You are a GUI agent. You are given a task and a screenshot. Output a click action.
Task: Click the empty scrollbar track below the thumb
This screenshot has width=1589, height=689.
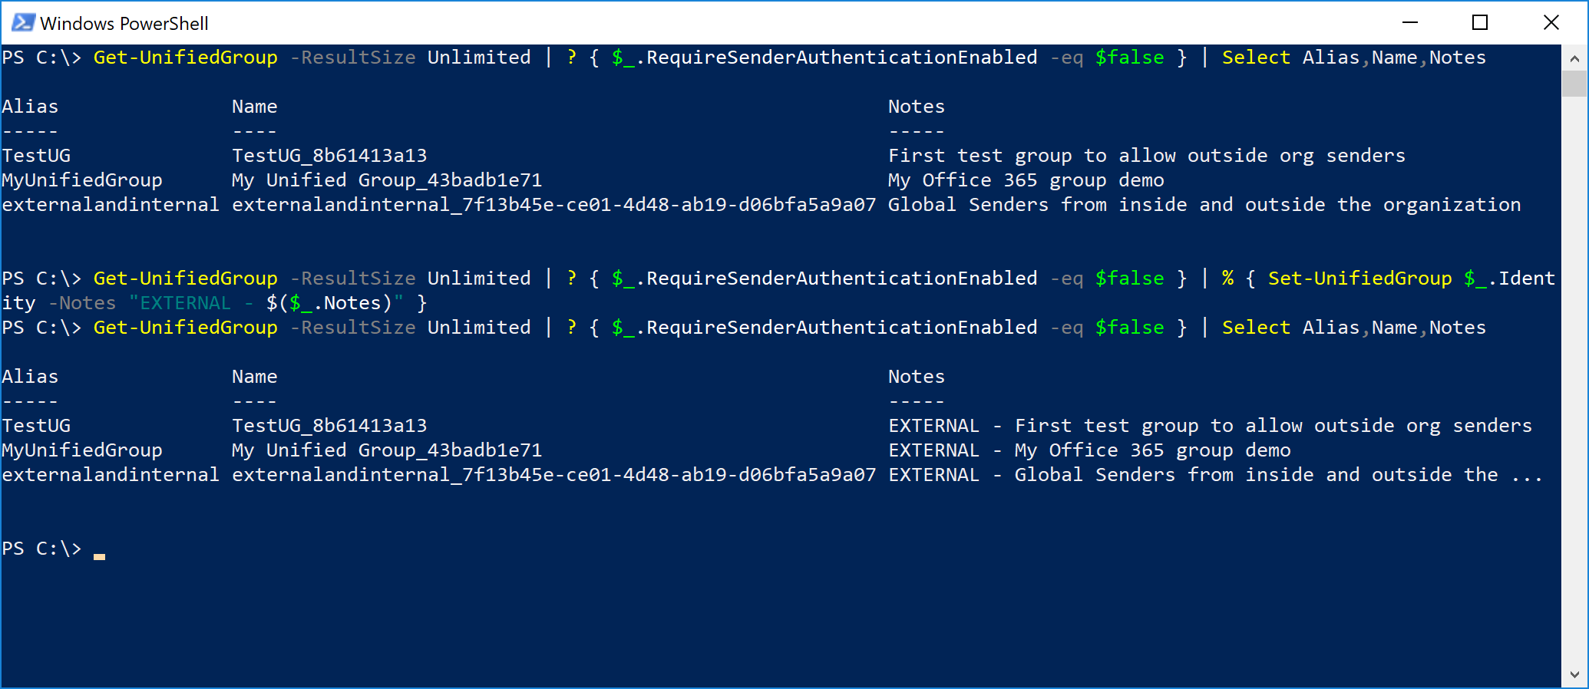pos(1574,384)
